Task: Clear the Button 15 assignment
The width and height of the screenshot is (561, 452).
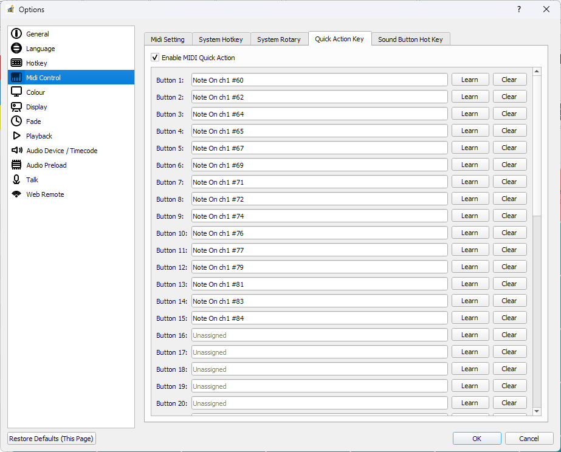Action: [509, 318]
